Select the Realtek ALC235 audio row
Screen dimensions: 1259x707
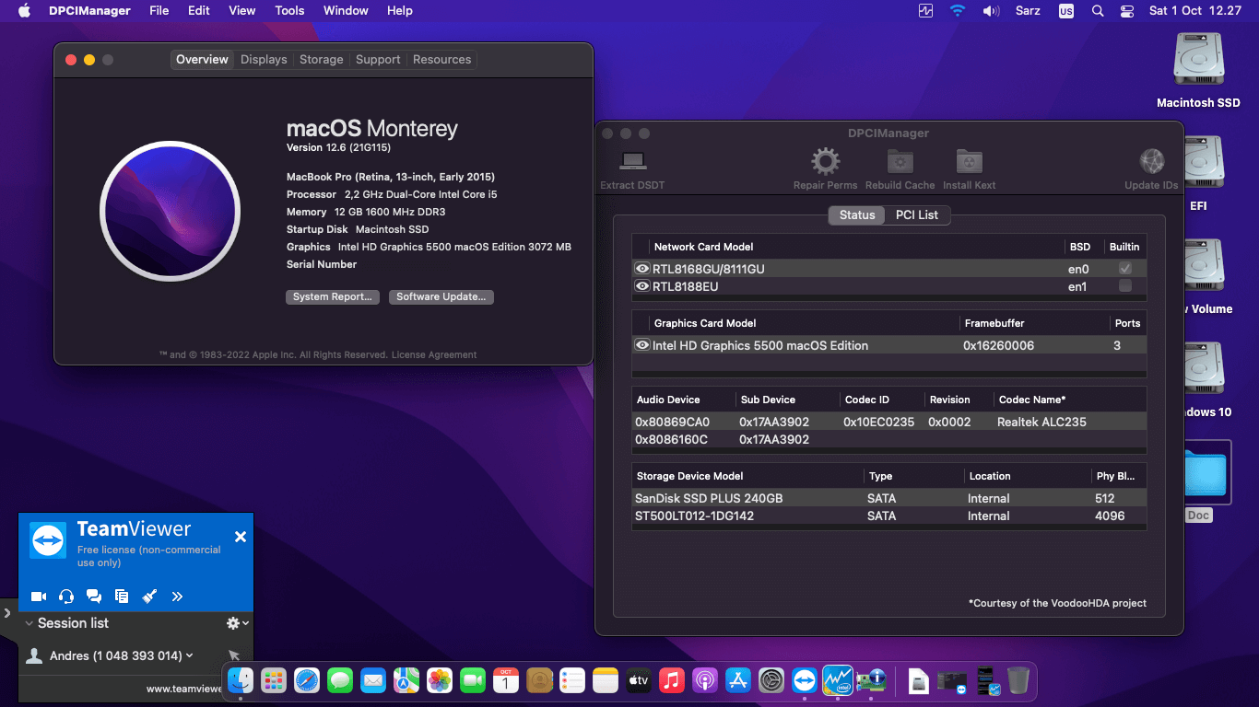pyautogui.click(x=889, y=422)
